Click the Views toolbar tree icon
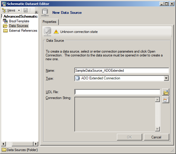The image size is (176, 154). (x=4, y=10)
